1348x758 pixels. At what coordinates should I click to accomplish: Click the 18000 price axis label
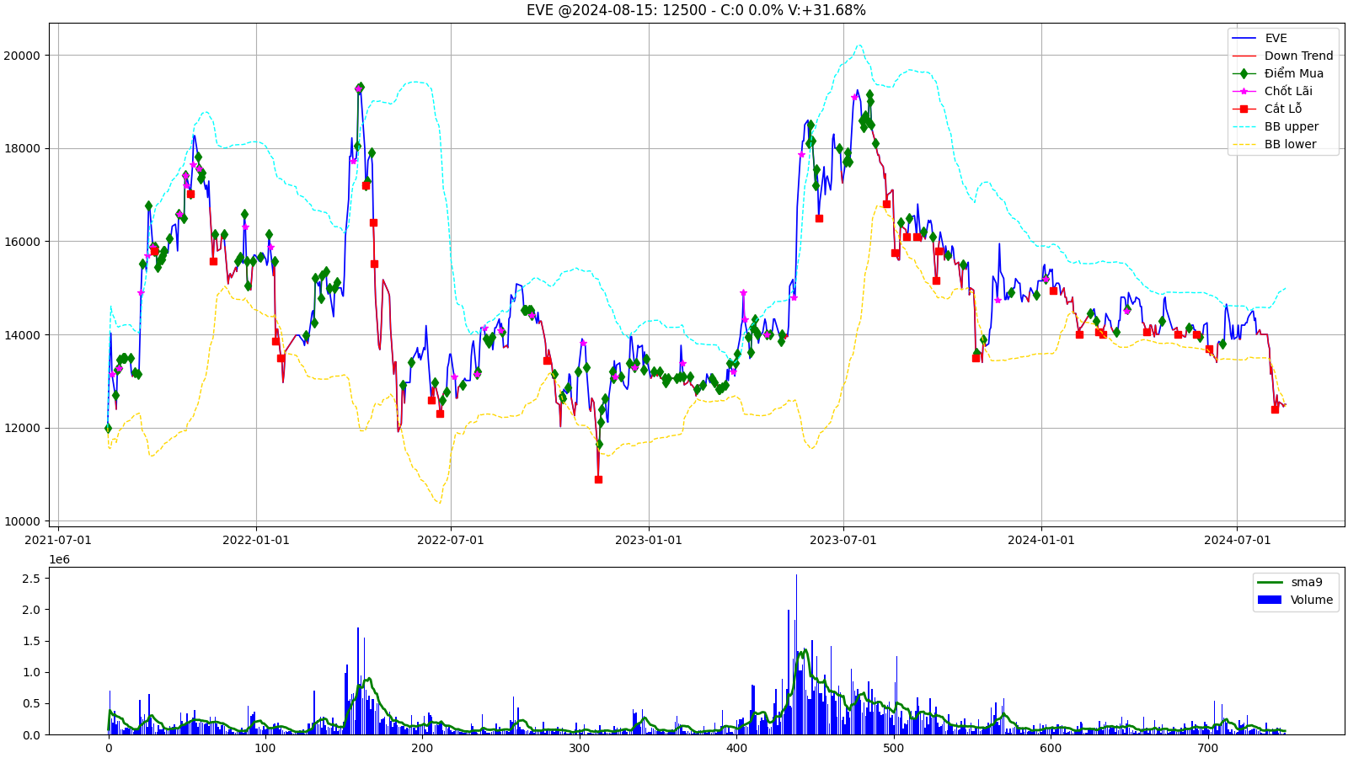[24, 149]
